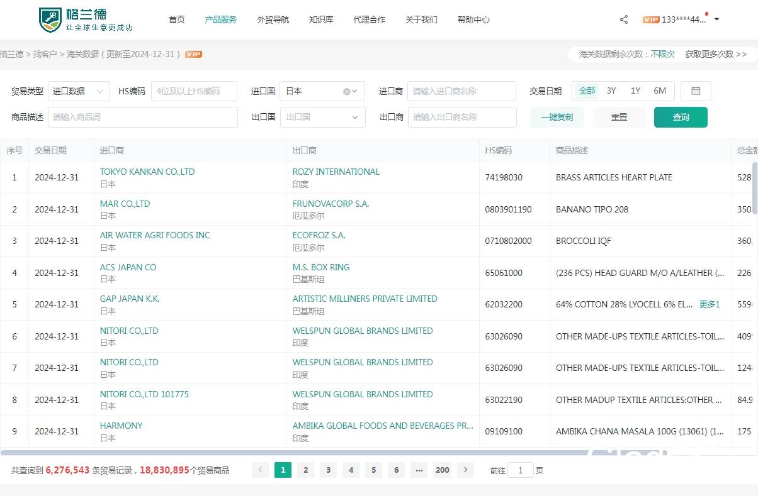Go to page 3
This screenshot has height=496, width=758.
(329, 470)
